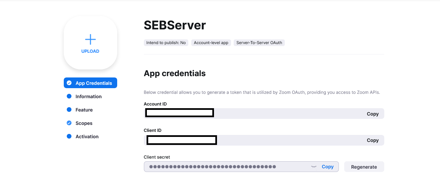
Task: Click the plus upload icon
Action: click(90, 39)
